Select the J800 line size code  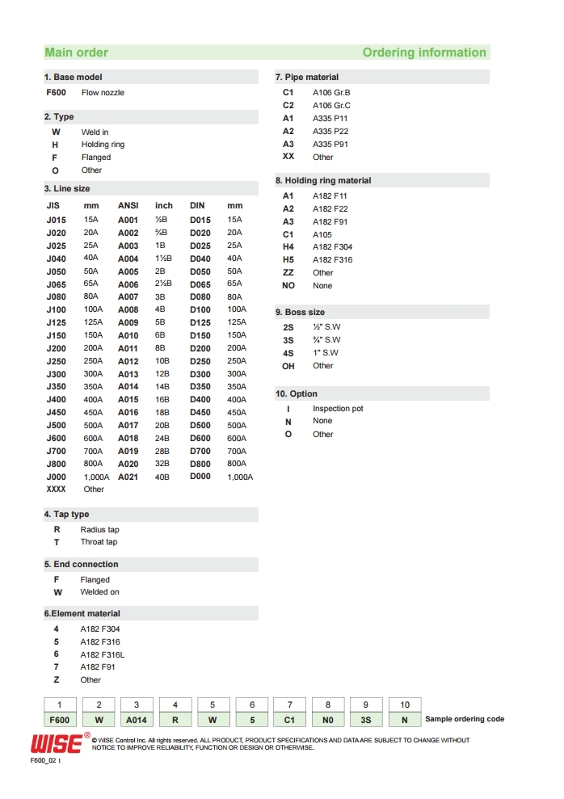coord(56,465)
